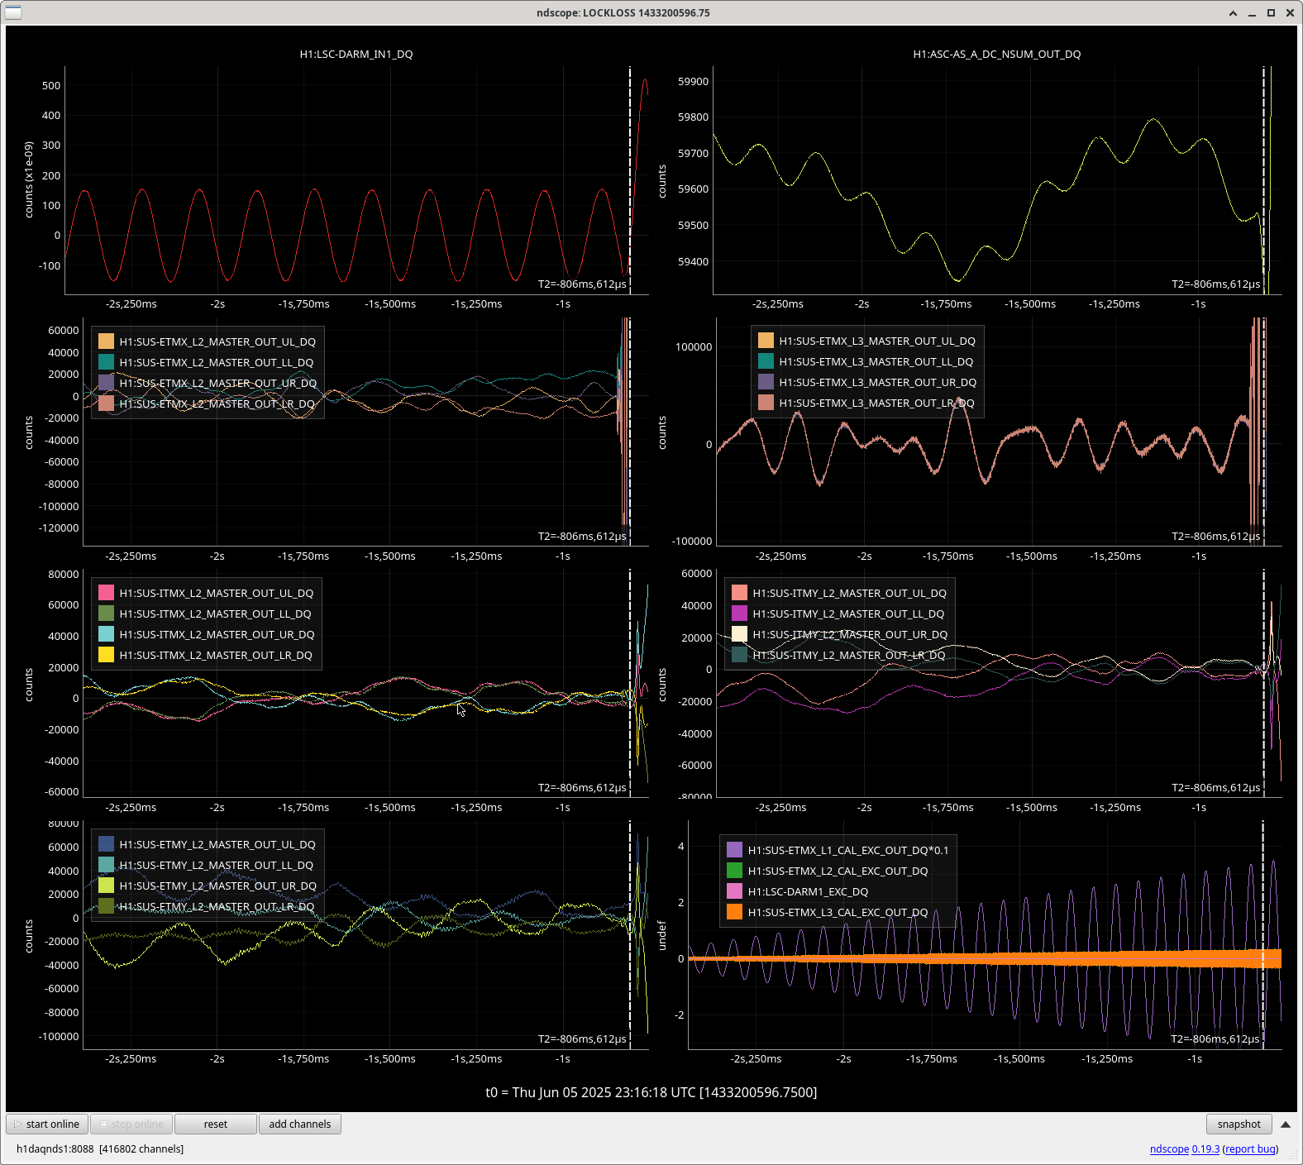Click the H1:SUS-ETMY_L2_MASTER_OUT_UR_DQ legend label
This screenshot has height=1165, width=1303.
(217, 886)
